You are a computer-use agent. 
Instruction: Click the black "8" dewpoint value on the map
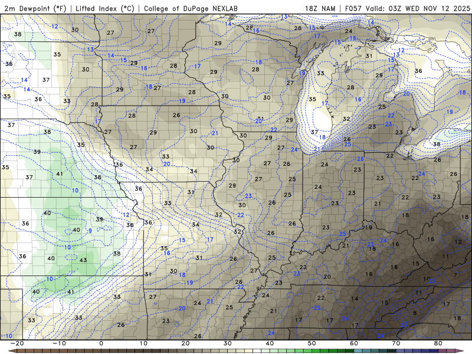[x=415, y=313]
